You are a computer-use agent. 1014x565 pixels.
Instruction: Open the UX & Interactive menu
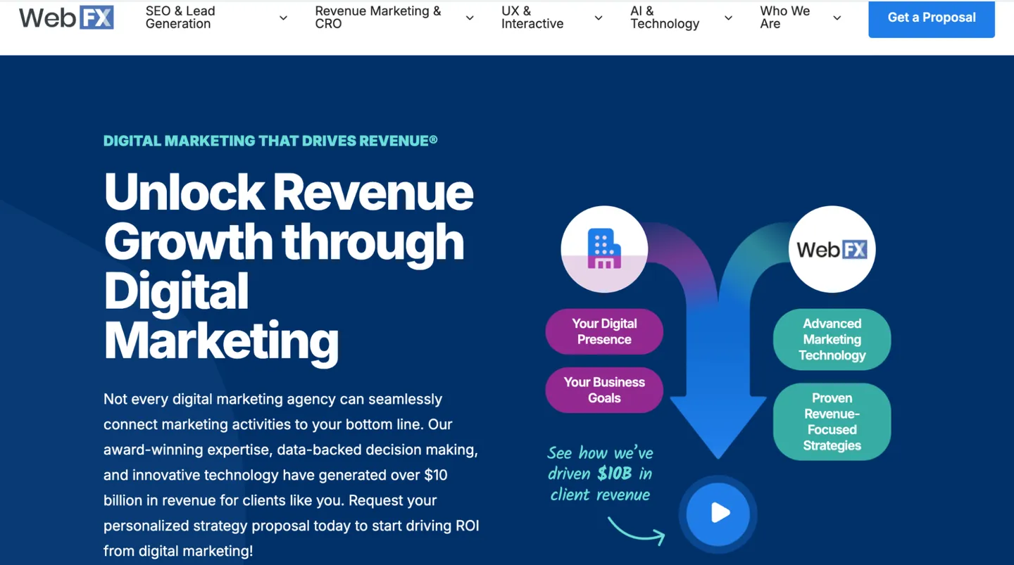pyautogui.click(x=532, y=18)
